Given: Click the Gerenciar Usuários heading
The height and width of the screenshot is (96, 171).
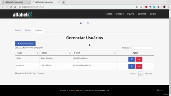Looking at the screenshot, I should [x=84, y=38].
